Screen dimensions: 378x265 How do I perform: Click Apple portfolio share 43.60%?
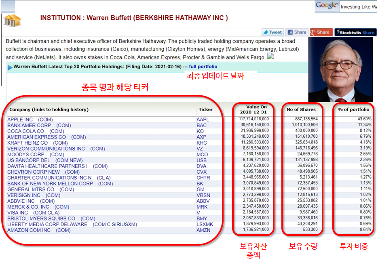click(364, 119)
